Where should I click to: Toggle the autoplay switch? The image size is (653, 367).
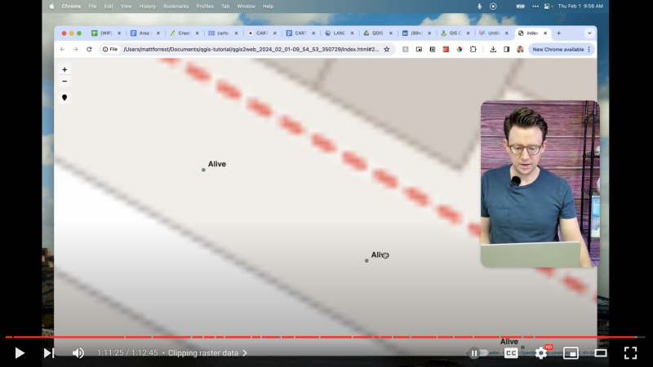tap(477, 353)
